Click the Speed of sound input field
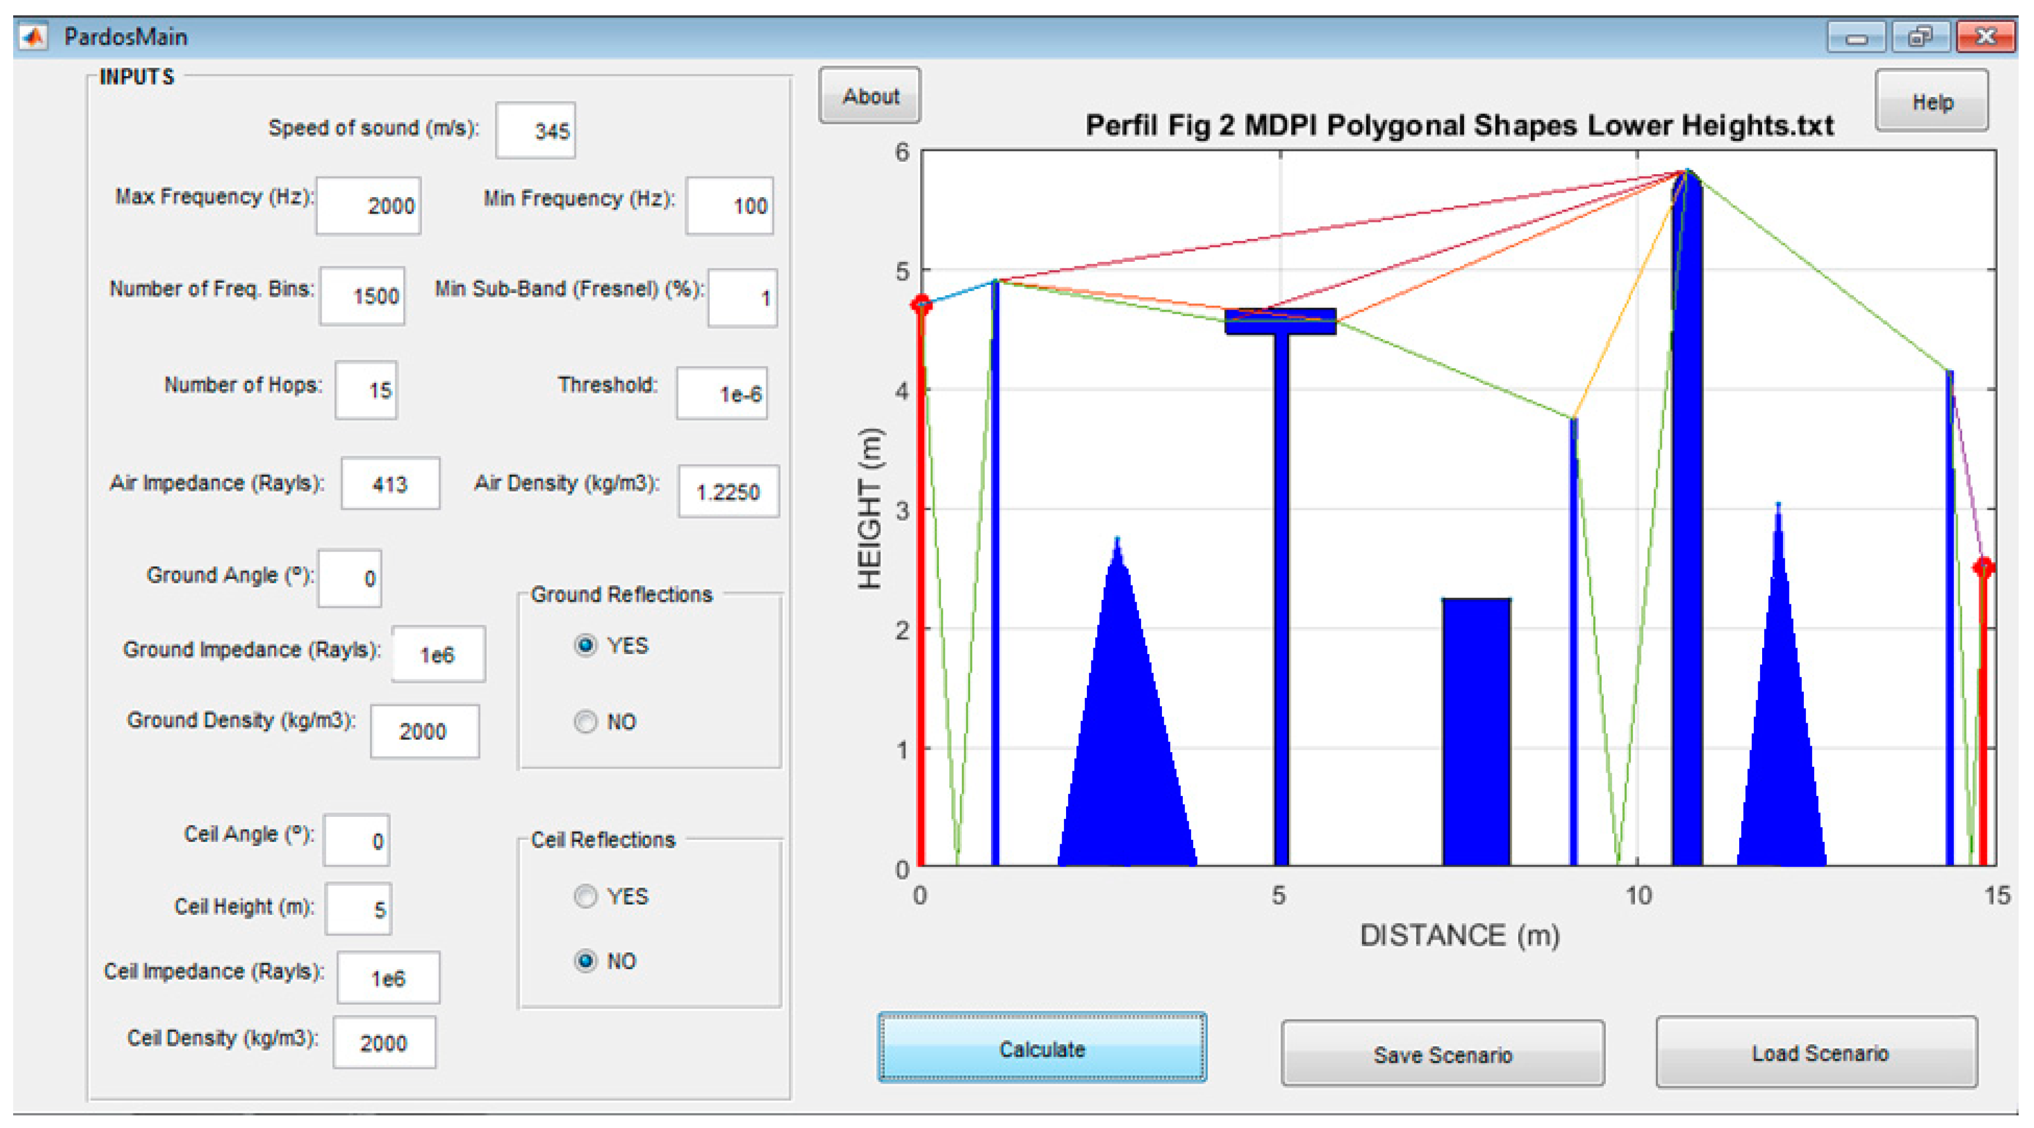 536,130
